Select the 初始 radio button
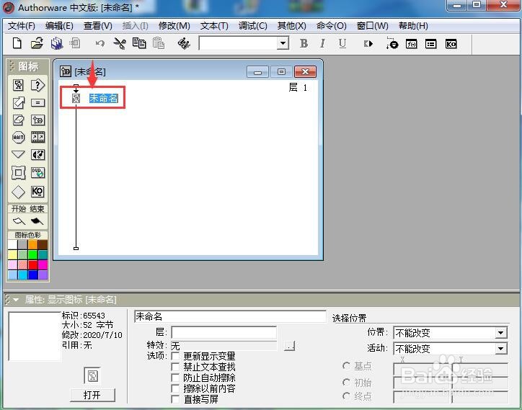This screenshot has width=522, height=410. coord(346,383)
